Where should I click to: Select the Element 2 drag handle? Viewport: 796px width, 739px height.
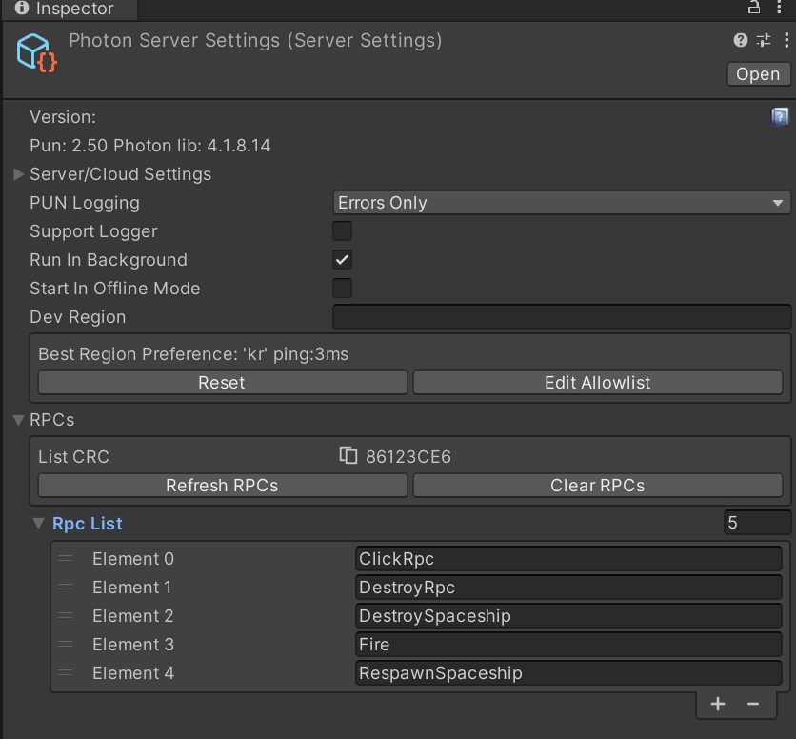(65, 615)
